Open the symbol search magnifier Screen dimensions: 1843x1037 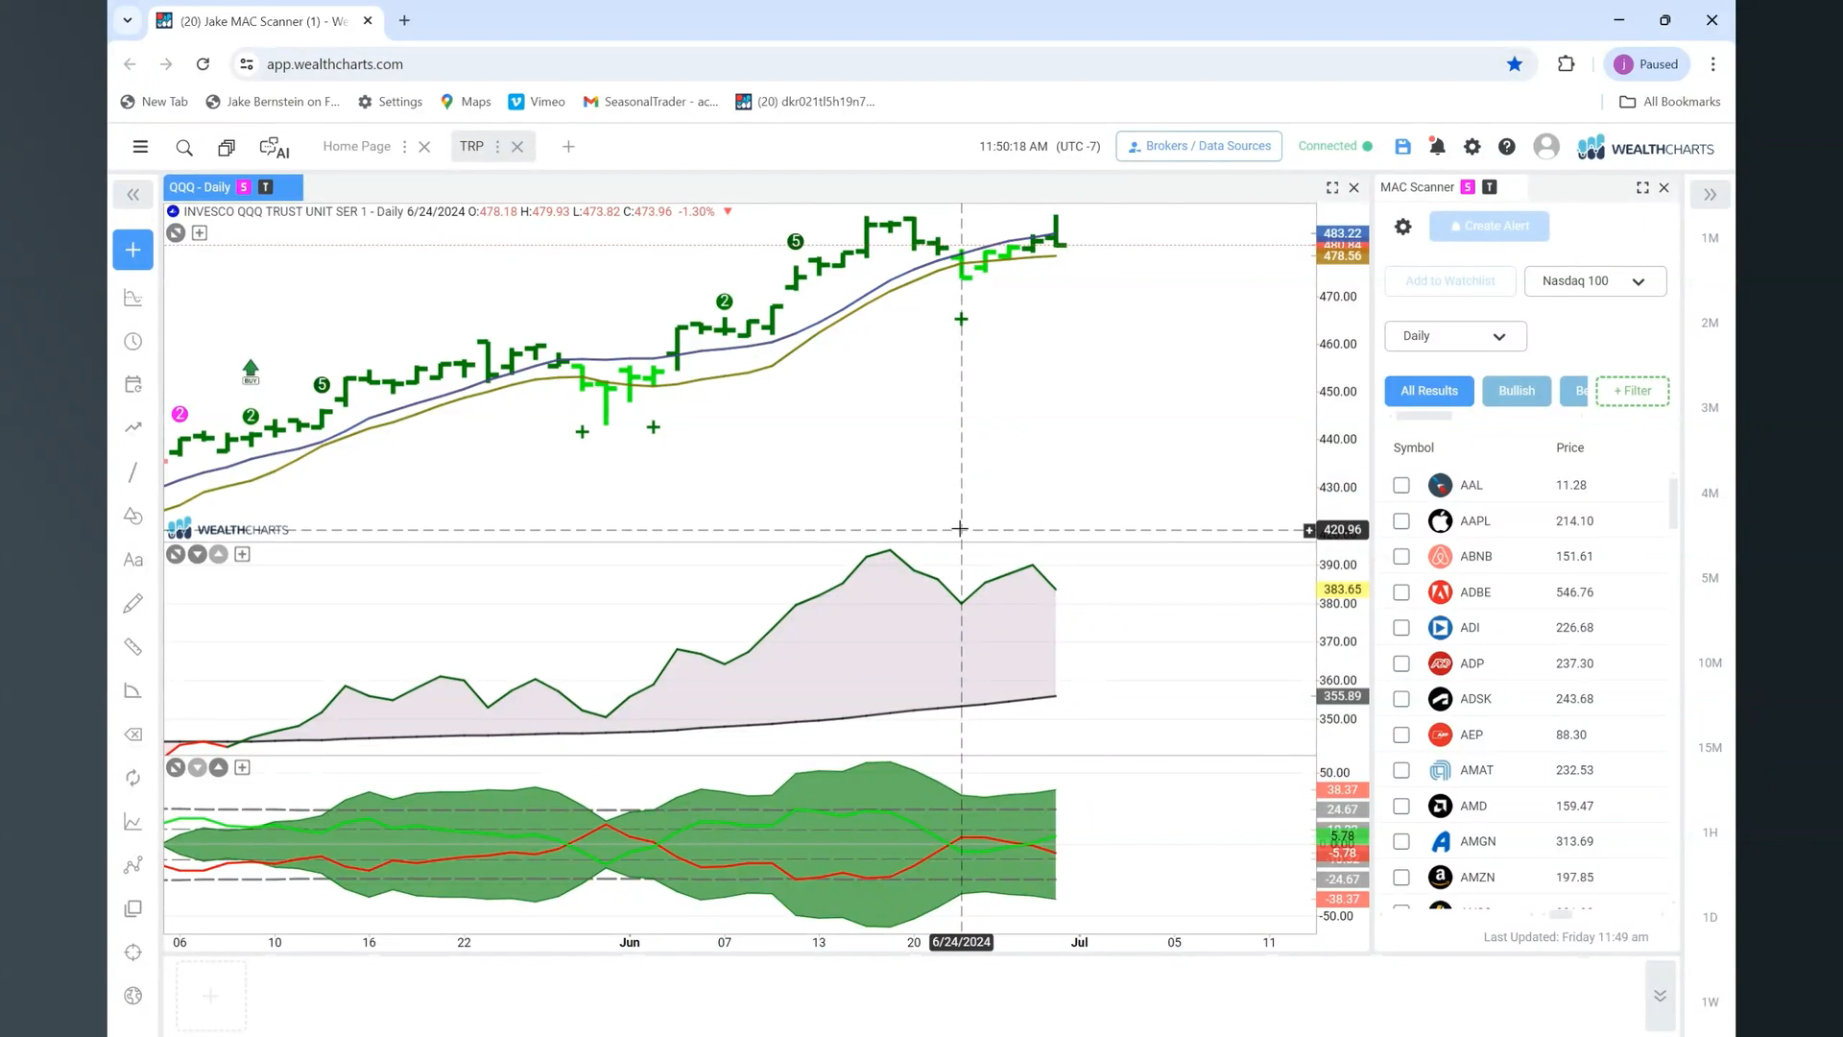click(x=184, y=148)
